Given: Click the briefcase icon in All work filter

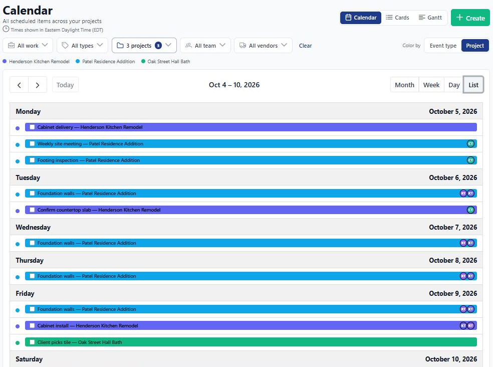Looking at the screenshot, I should pyautogui.click(x=12, y=45).
